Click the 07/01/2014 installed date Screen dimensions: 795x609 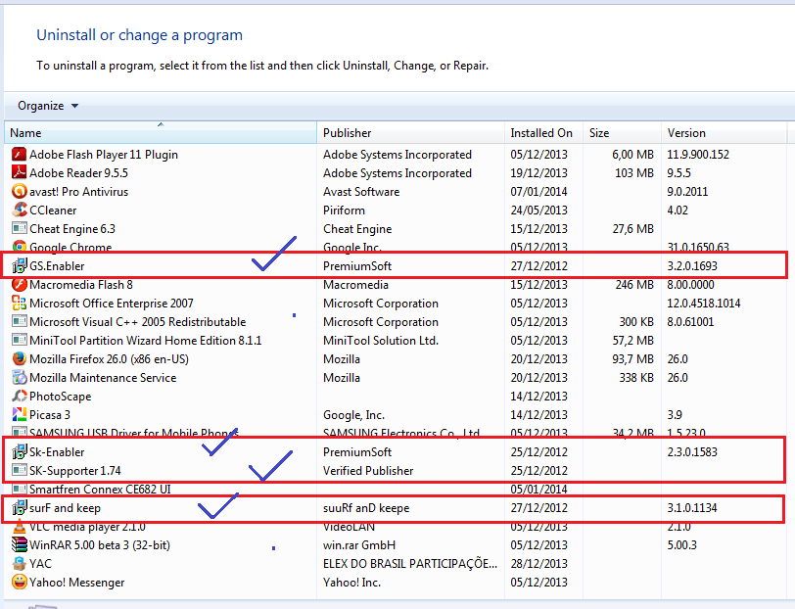click(x=538, y=192)
